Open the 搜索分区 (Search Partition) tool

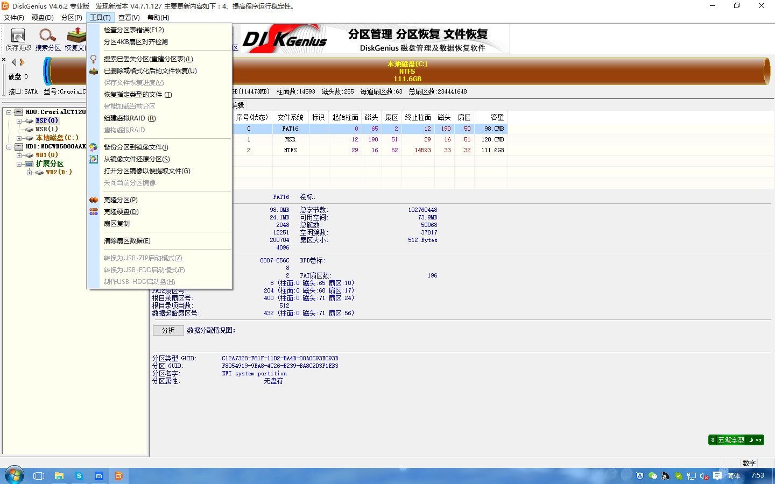click(x=47, y=37)
